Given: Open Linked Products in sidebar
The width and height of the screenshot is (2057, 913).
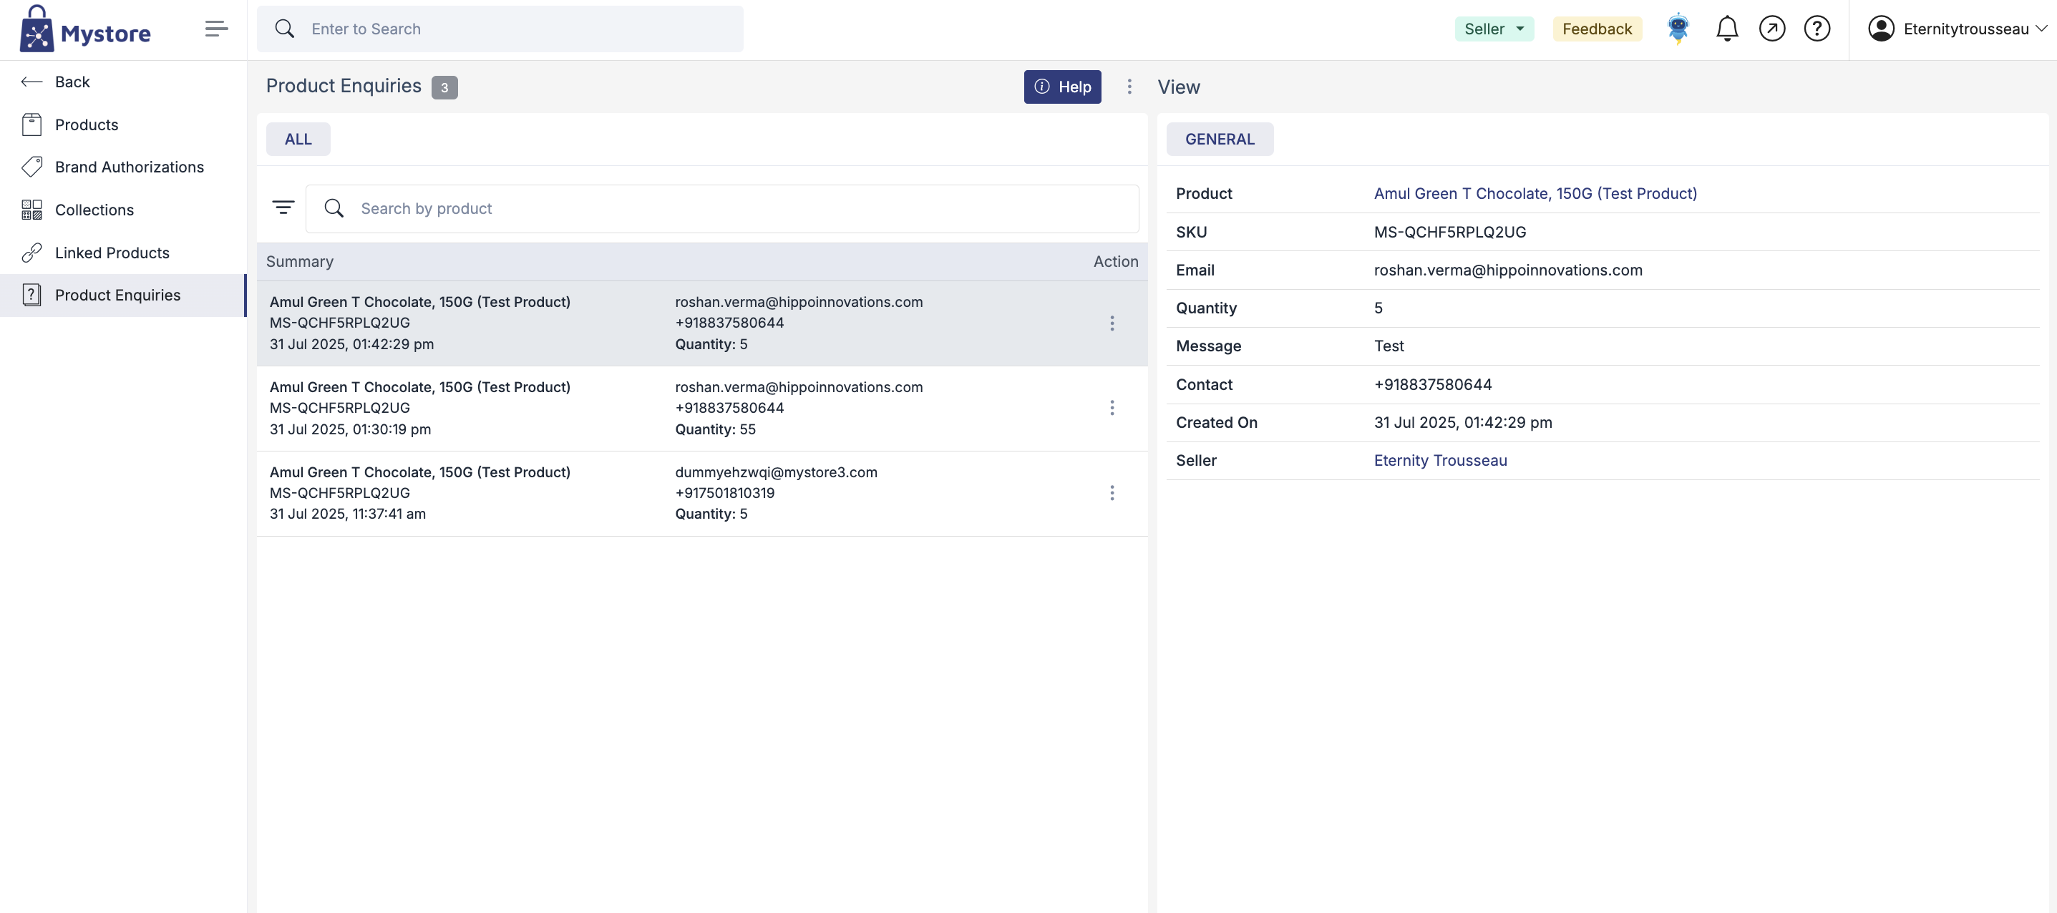Looking at the screenshot, I should tap(112, 253).
